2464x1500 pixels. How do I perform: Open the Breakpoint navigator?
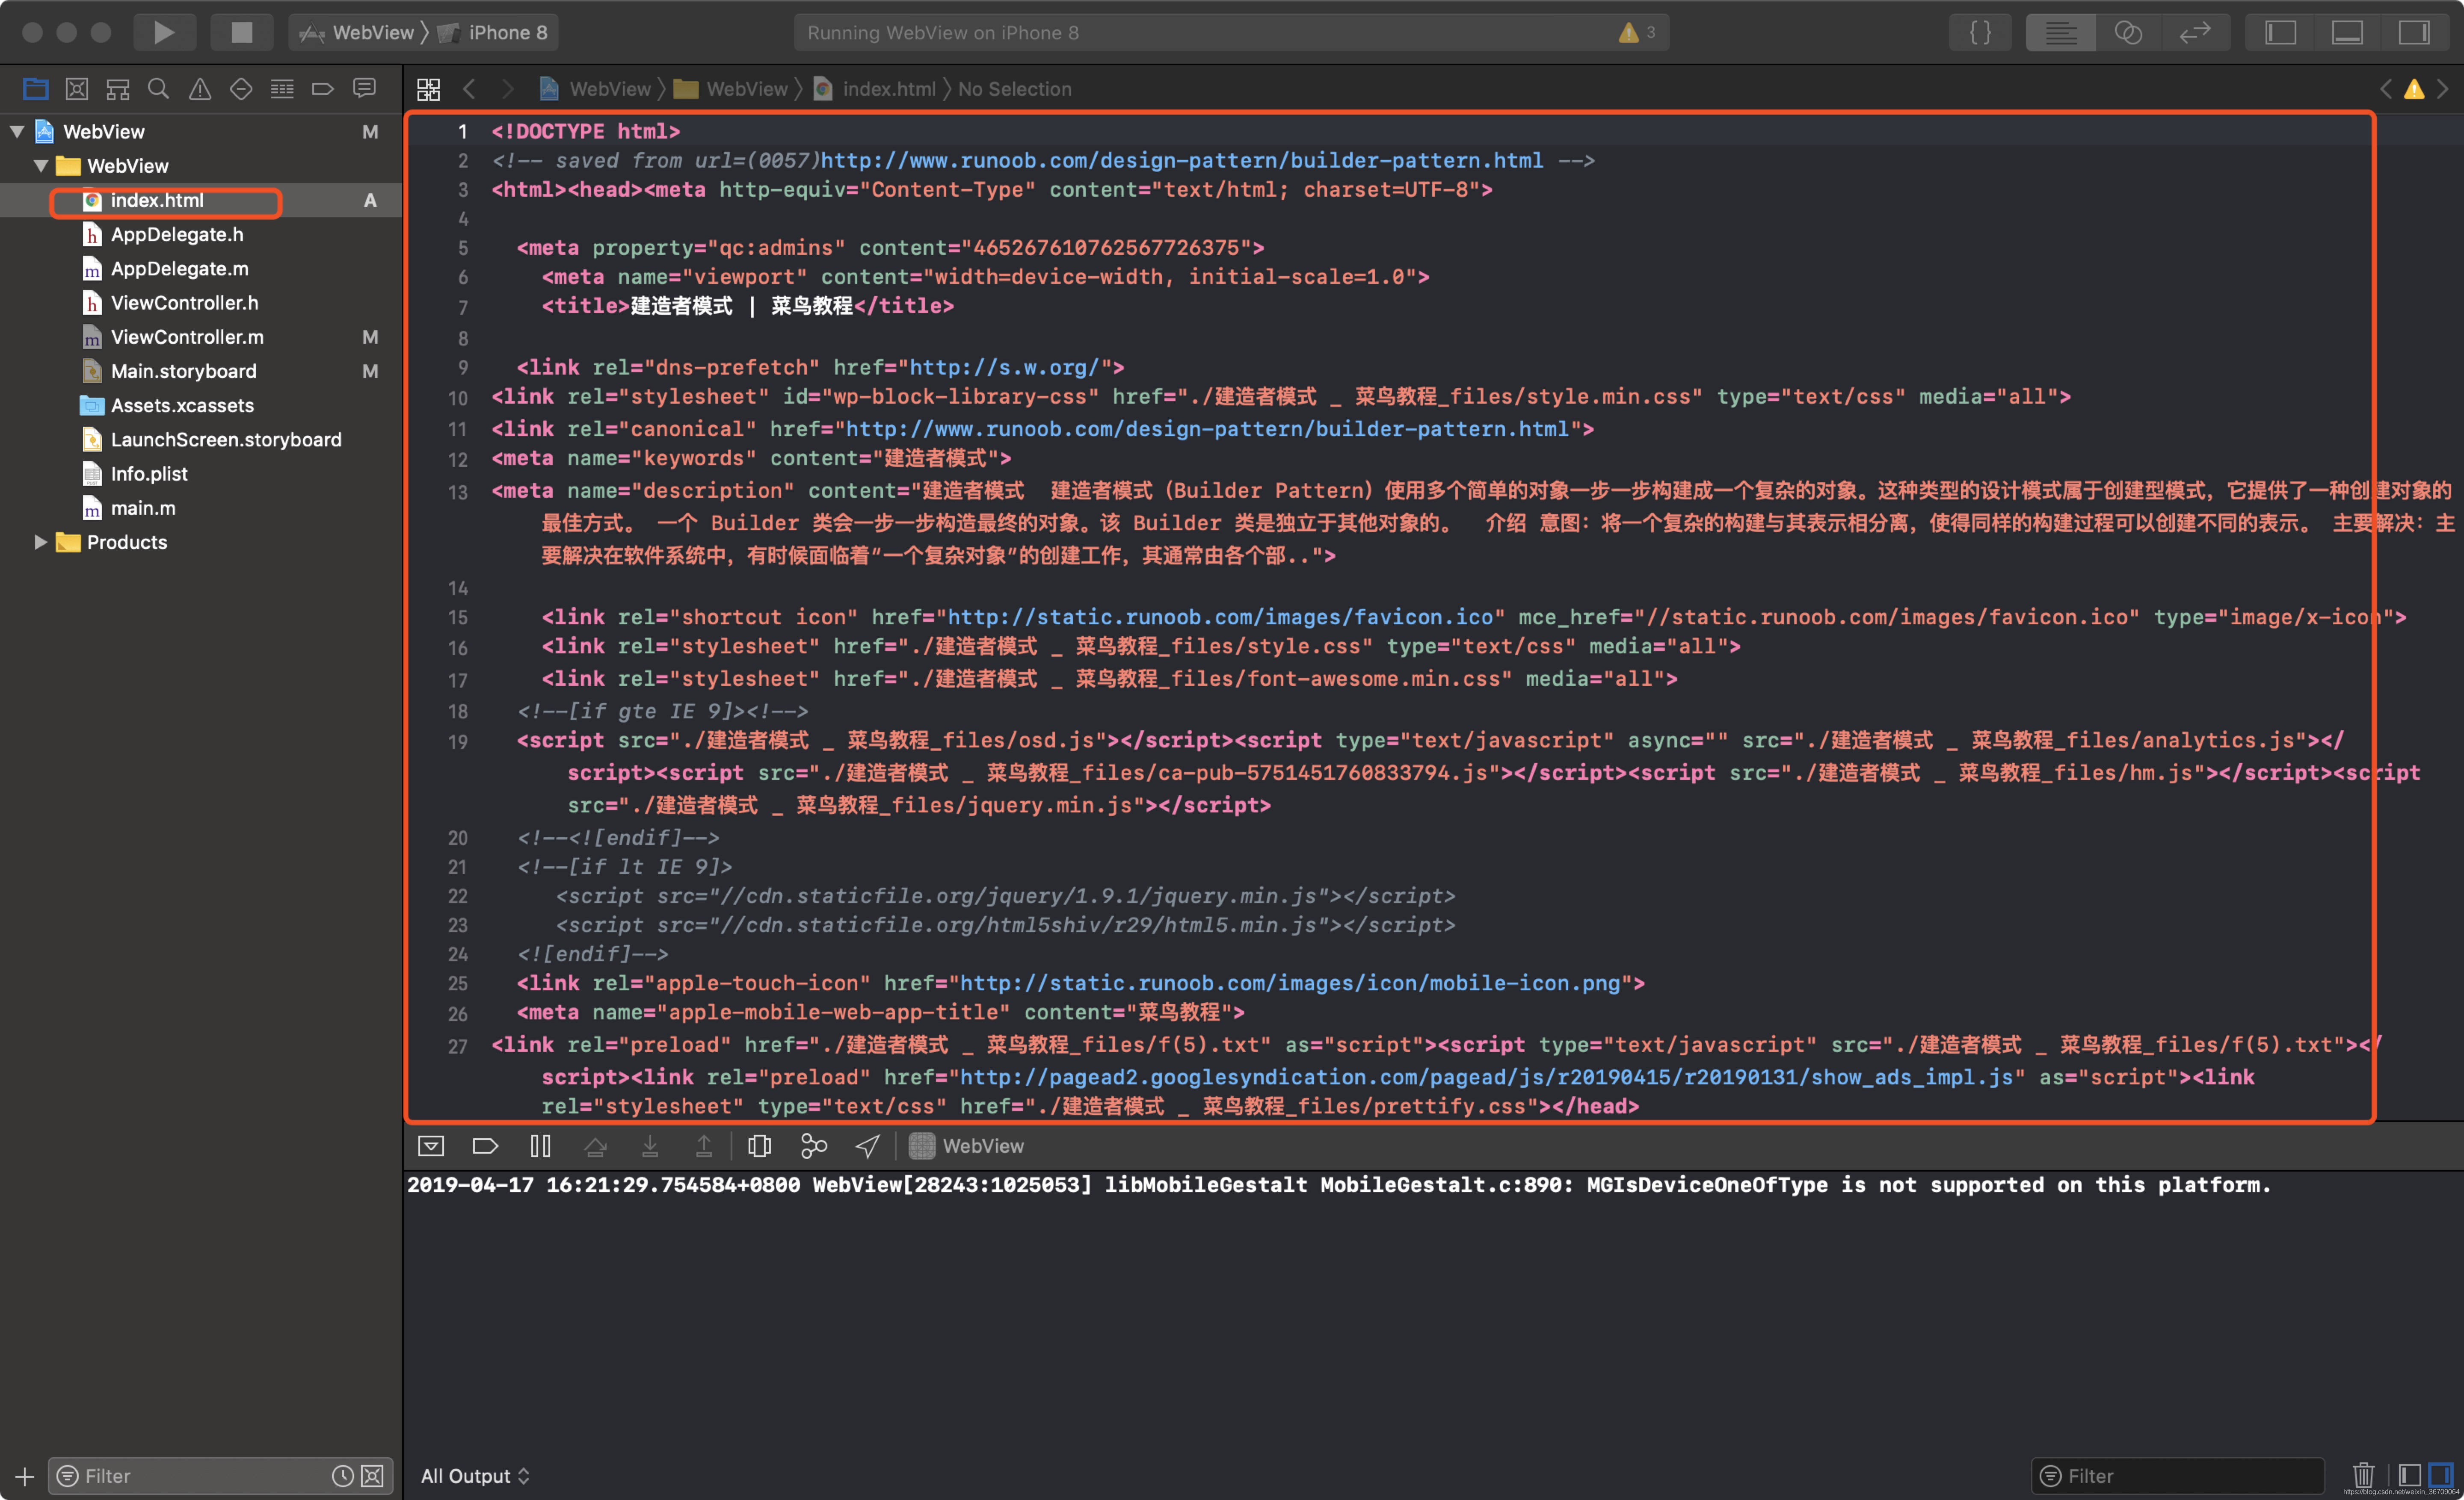(323, 89)
